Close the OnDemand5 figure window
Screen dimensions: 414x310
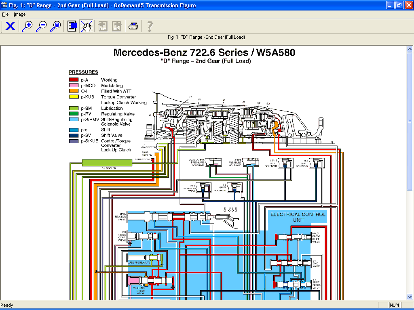coord(409,5)
